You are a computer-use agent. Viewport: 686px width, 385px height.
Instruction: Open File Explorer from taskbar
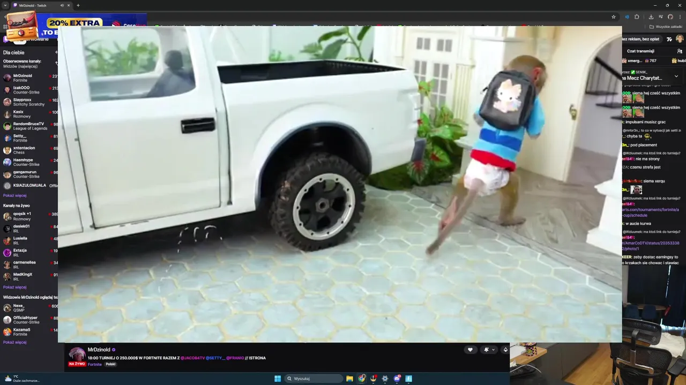(x=349, y=379)
